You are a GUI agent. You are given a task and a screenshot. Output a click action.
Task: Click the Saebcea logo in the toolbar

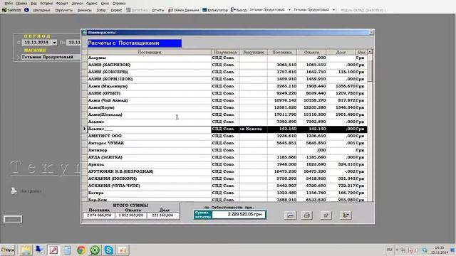tap(11, 10)
